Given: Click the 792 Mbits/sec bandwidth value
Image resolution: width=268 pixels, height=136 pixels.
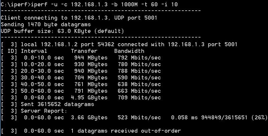Looking at the screenshot, I should tap(139, 58).
